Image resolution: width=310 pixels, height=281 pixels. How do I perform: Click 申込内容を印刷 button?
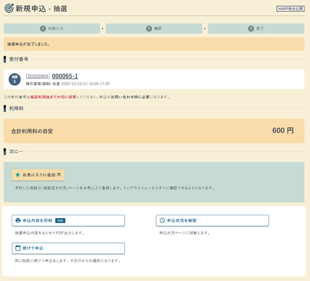click(x=68, y=220)
